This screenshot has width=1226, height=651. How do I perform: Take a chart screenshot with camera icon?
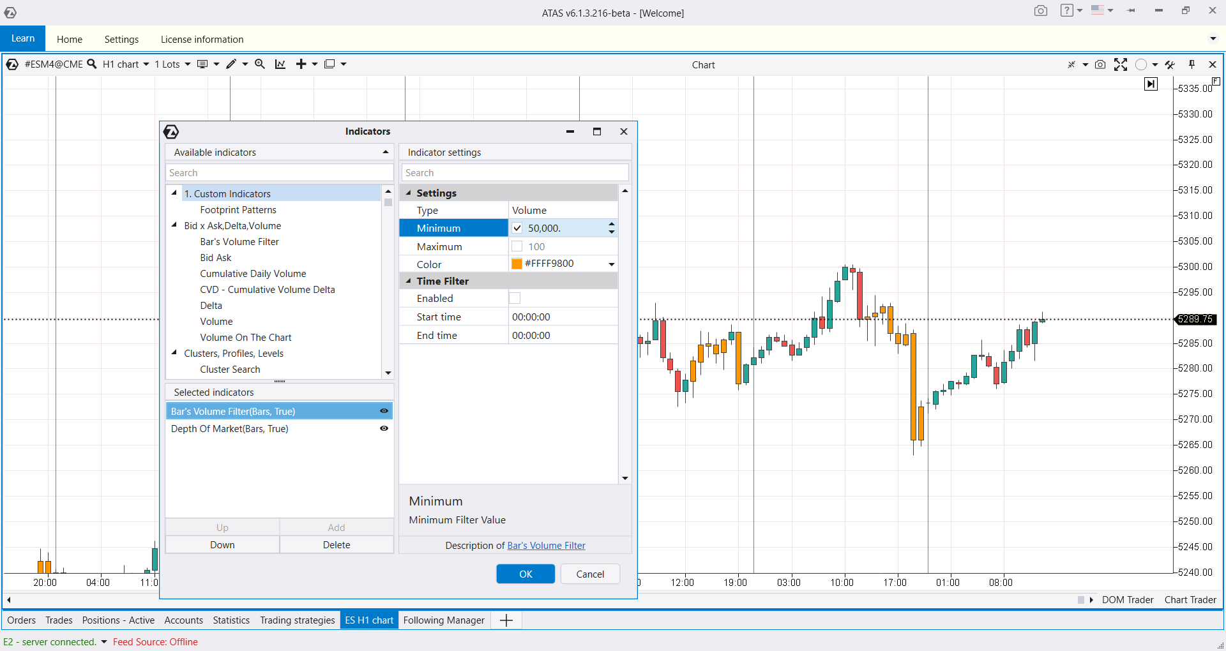pos(1100,64)
